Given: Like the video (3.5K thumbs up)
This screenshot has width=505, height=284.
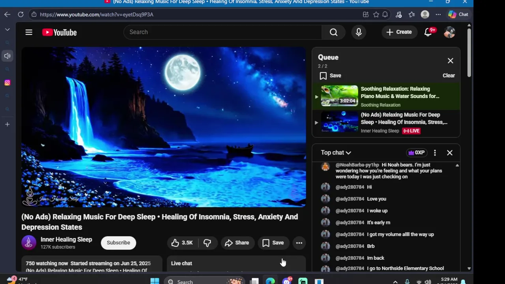Looking at the screenshot, I should [182, 243].
